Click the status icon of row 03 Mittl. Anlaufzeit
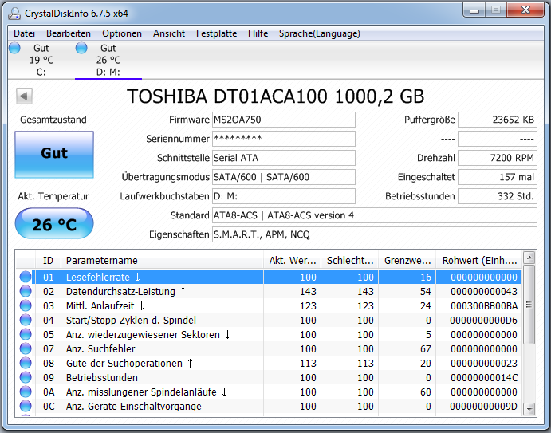Image resolution: width=551 pixels, height=433 pixels. click(26, 305)
